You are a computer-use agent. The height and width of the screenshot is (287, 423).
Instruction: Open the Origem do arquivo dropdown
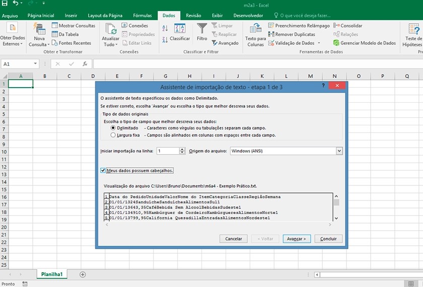339,151
